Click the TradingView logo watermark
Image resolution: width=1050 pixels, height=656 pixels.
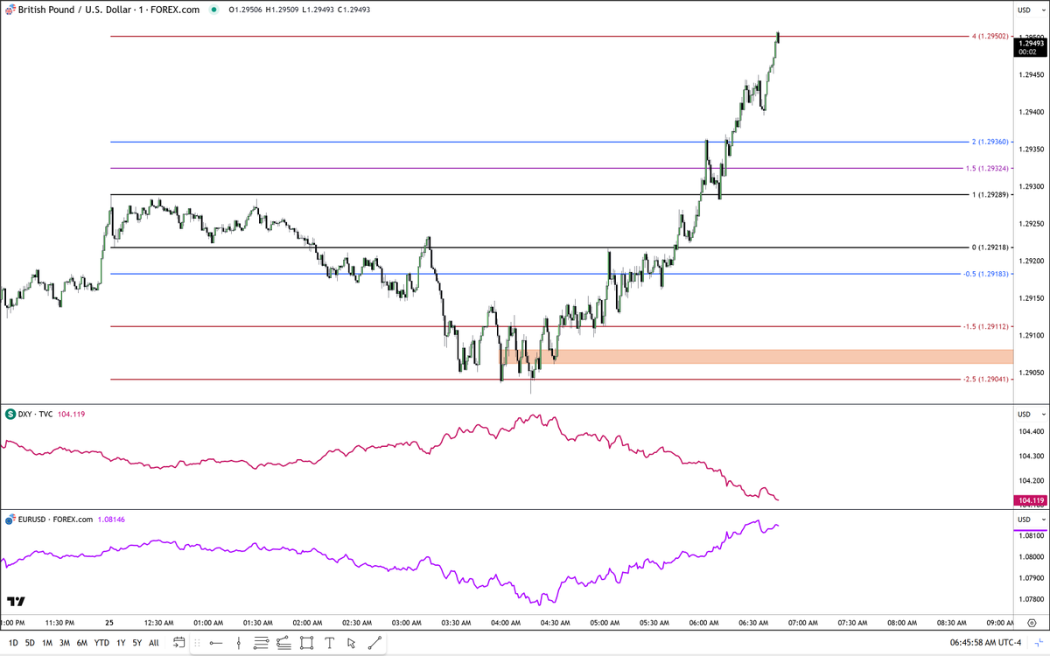click(16, 602)
